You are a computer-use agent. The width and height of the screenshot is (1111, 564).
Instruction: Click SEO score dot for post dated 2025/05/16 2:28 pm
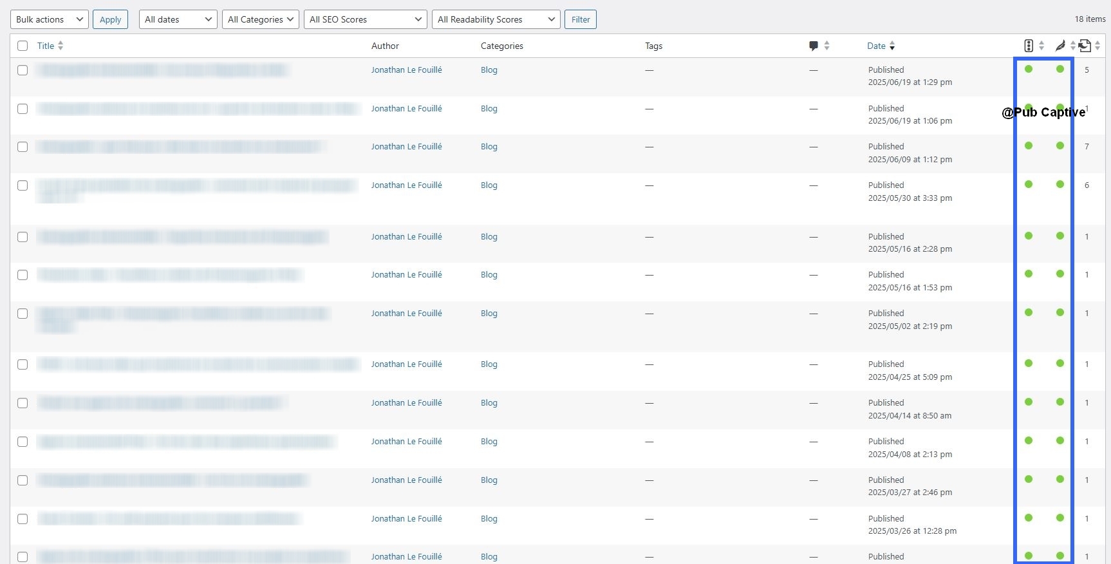(x=1029, y=236)
